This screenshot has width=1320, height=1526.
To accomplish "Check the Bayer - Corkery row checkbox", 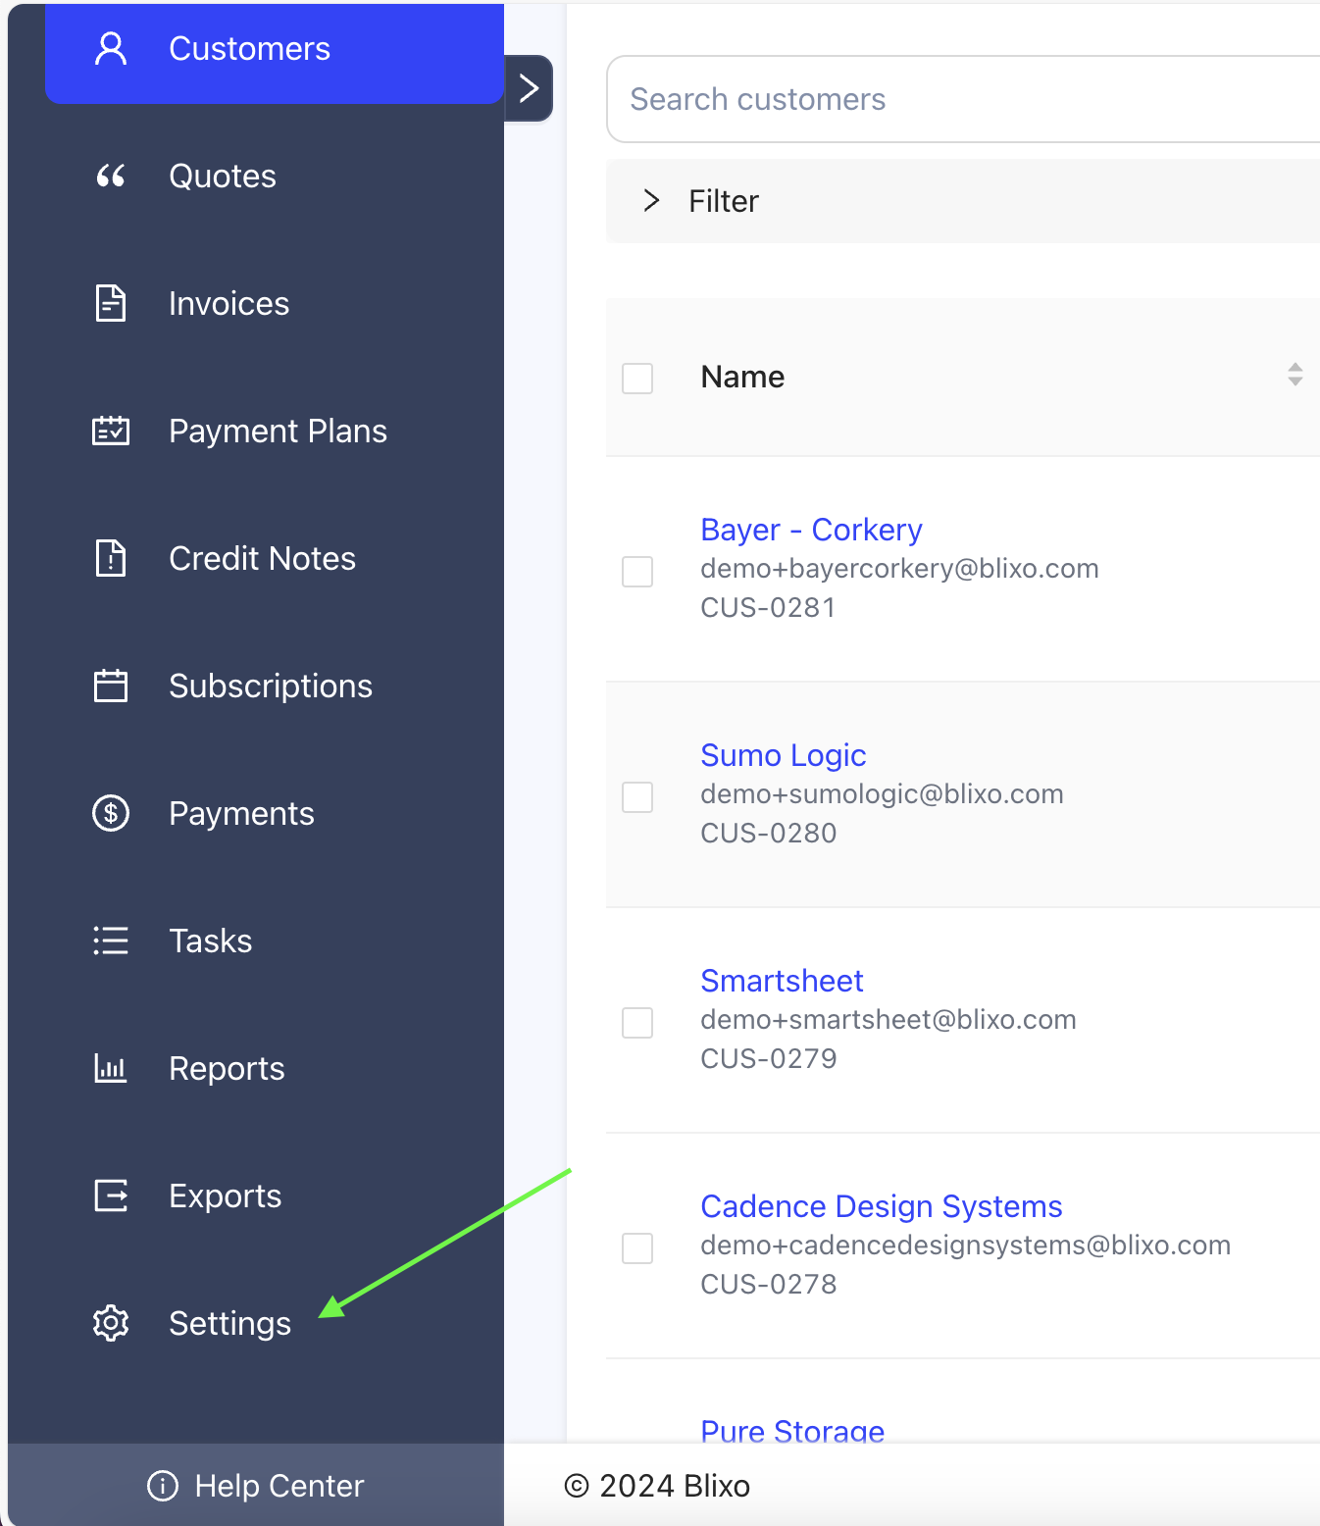I will click(637, 572).
